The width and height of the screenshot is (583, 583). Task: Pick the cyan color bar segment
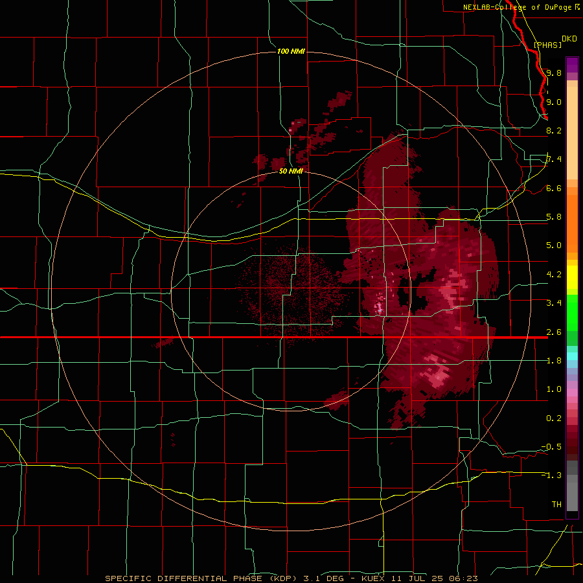tap(572, 356)
